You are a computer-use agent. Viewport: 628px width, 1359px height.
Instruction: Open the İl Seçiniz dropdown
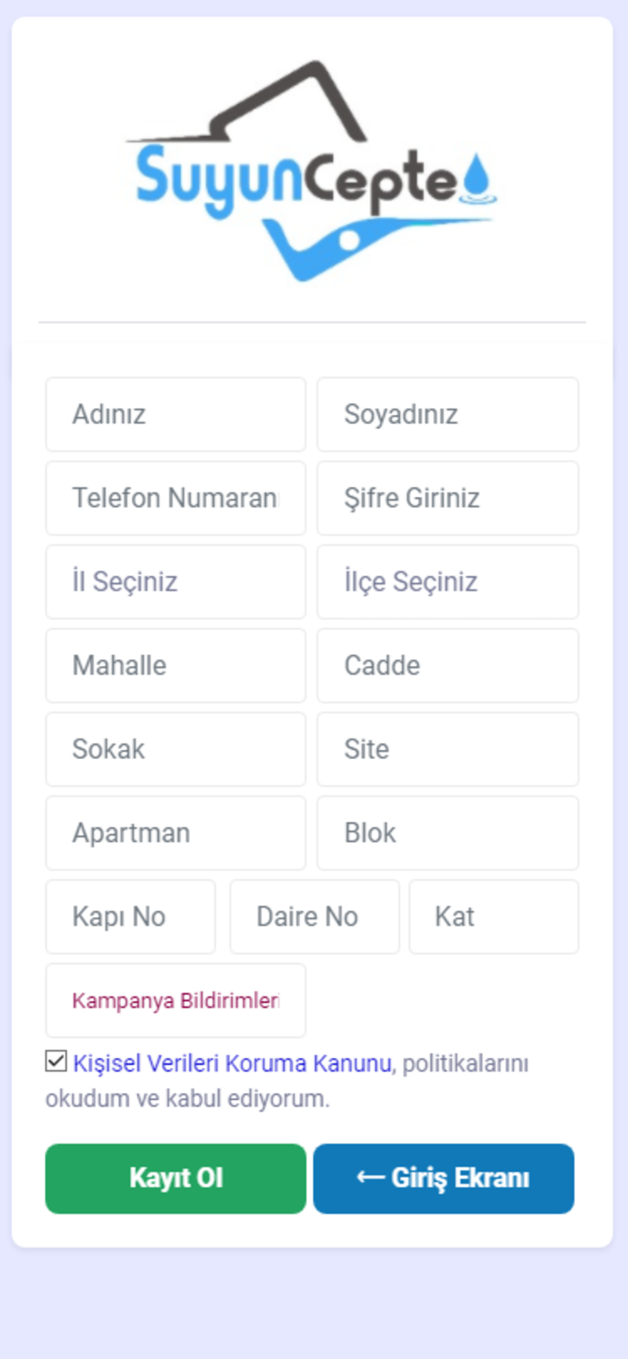[176, 582]
